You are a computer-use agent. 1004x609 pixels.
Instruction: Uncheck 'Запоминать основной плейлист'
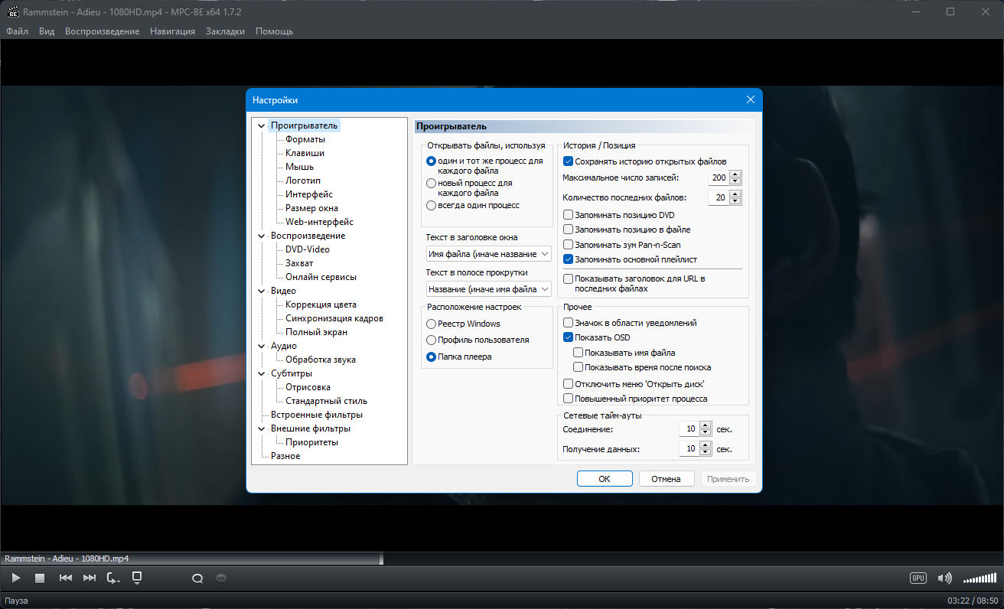coord(568,259)
